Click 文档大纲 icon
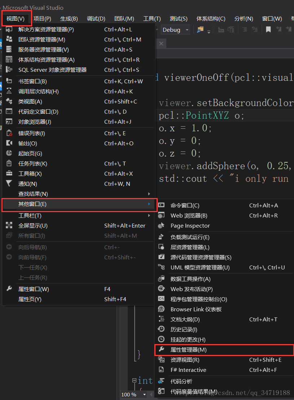The height and width of the screenshot is (400, 294). point(161,319)
